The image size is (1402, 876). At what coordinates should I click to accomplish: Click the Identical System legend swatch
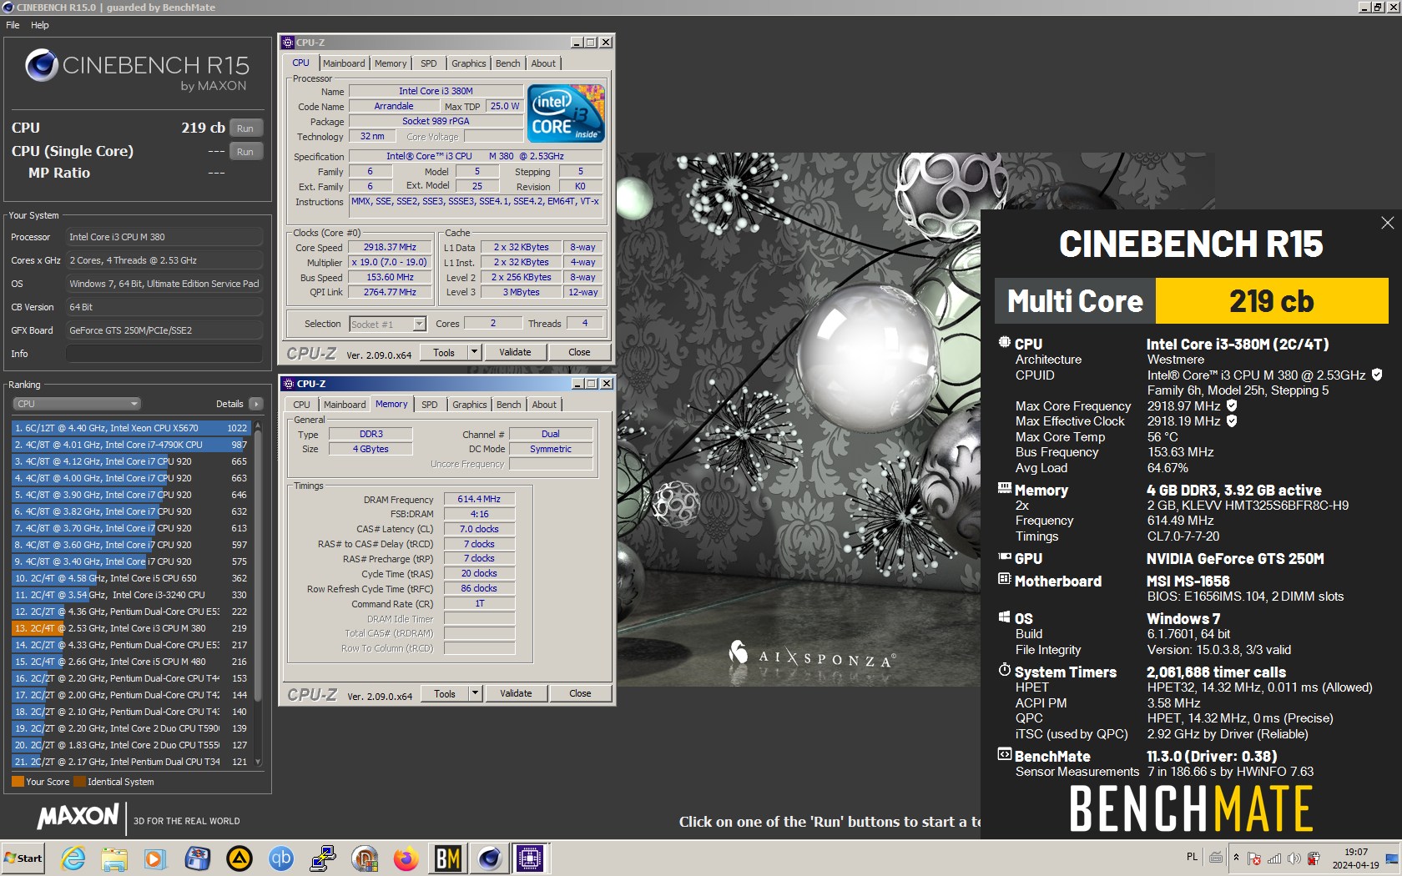click(79, 782)
